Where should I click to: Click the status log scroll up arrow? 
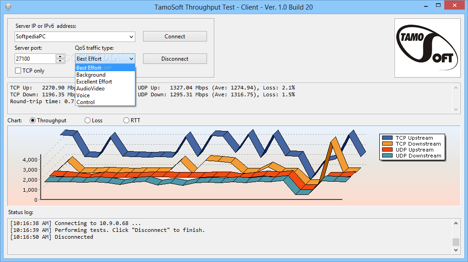point(456,223)
